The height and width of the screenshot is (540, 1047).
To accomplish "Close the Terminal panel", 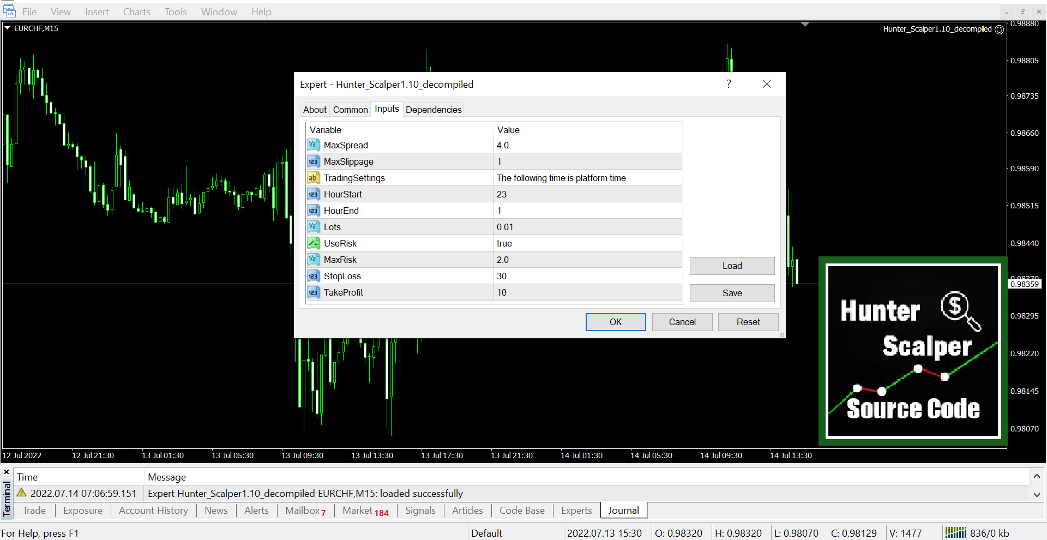I will [x=7, y=472].
